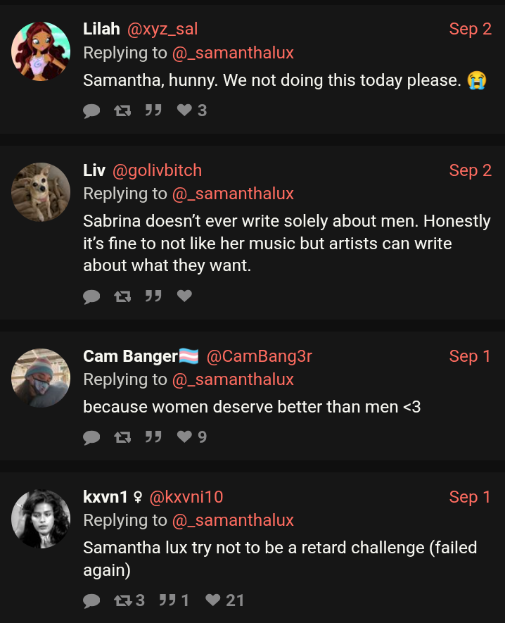The height and width of the screenshot is (623, 505).
Task: Open comment replies on kxvn1's post
Action: pyautogui.click(x=91, y=600)
